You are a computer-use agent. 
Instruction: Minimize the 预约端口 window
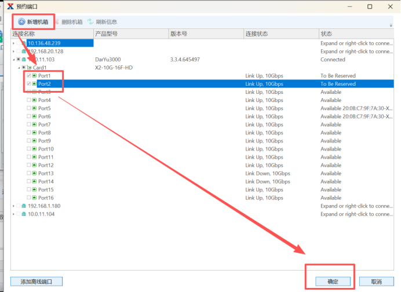point(349,6)
